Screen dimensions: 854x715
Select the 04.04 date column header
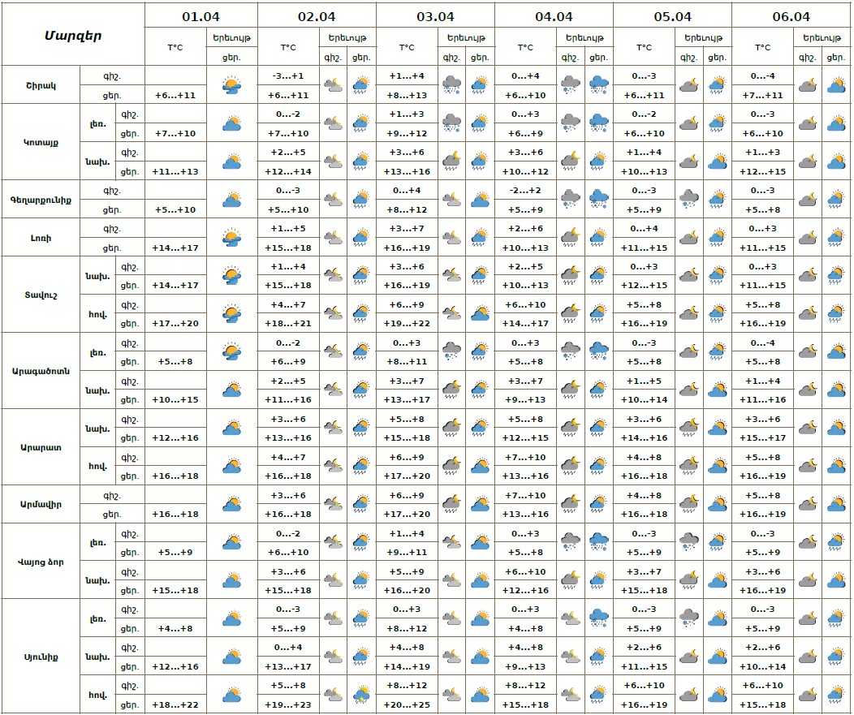coord(554,15)
